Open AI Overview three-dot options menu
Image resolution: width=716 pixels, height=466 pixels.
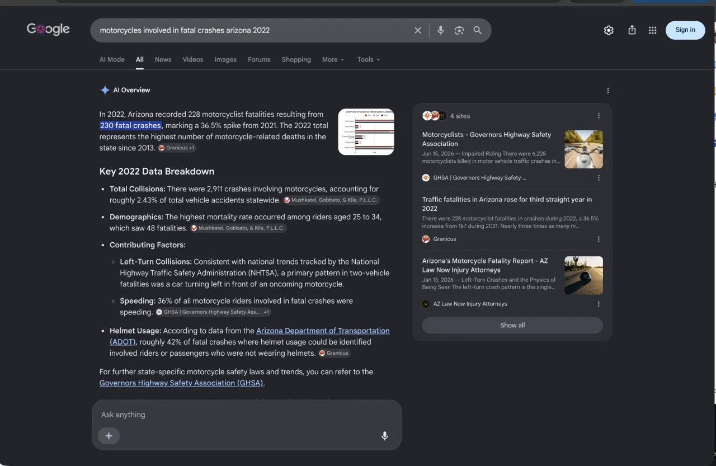coord(608,91)
